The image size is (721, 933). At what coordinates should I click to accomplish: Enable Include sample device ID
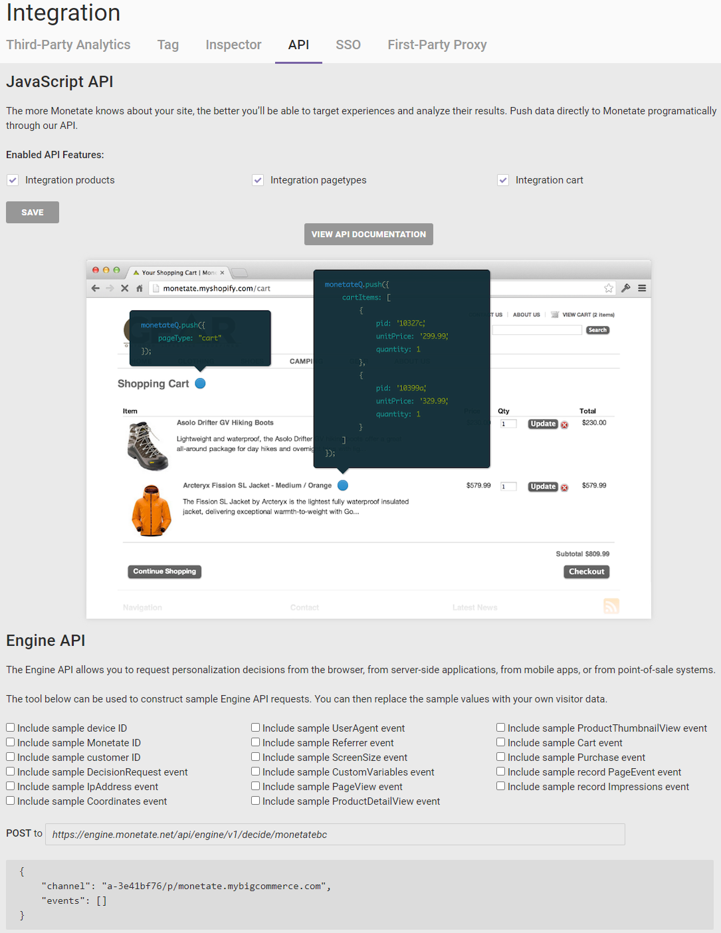click(x=11, y=728)
